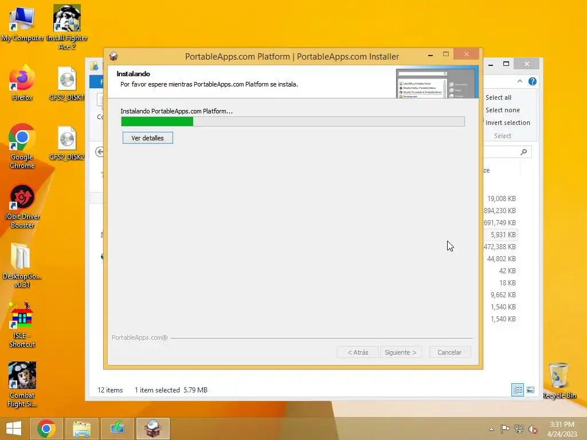Select the GFS2_DISK1 desktop file
The width and height of the screenshot is (587, 440).
click(x=66, y=84)
